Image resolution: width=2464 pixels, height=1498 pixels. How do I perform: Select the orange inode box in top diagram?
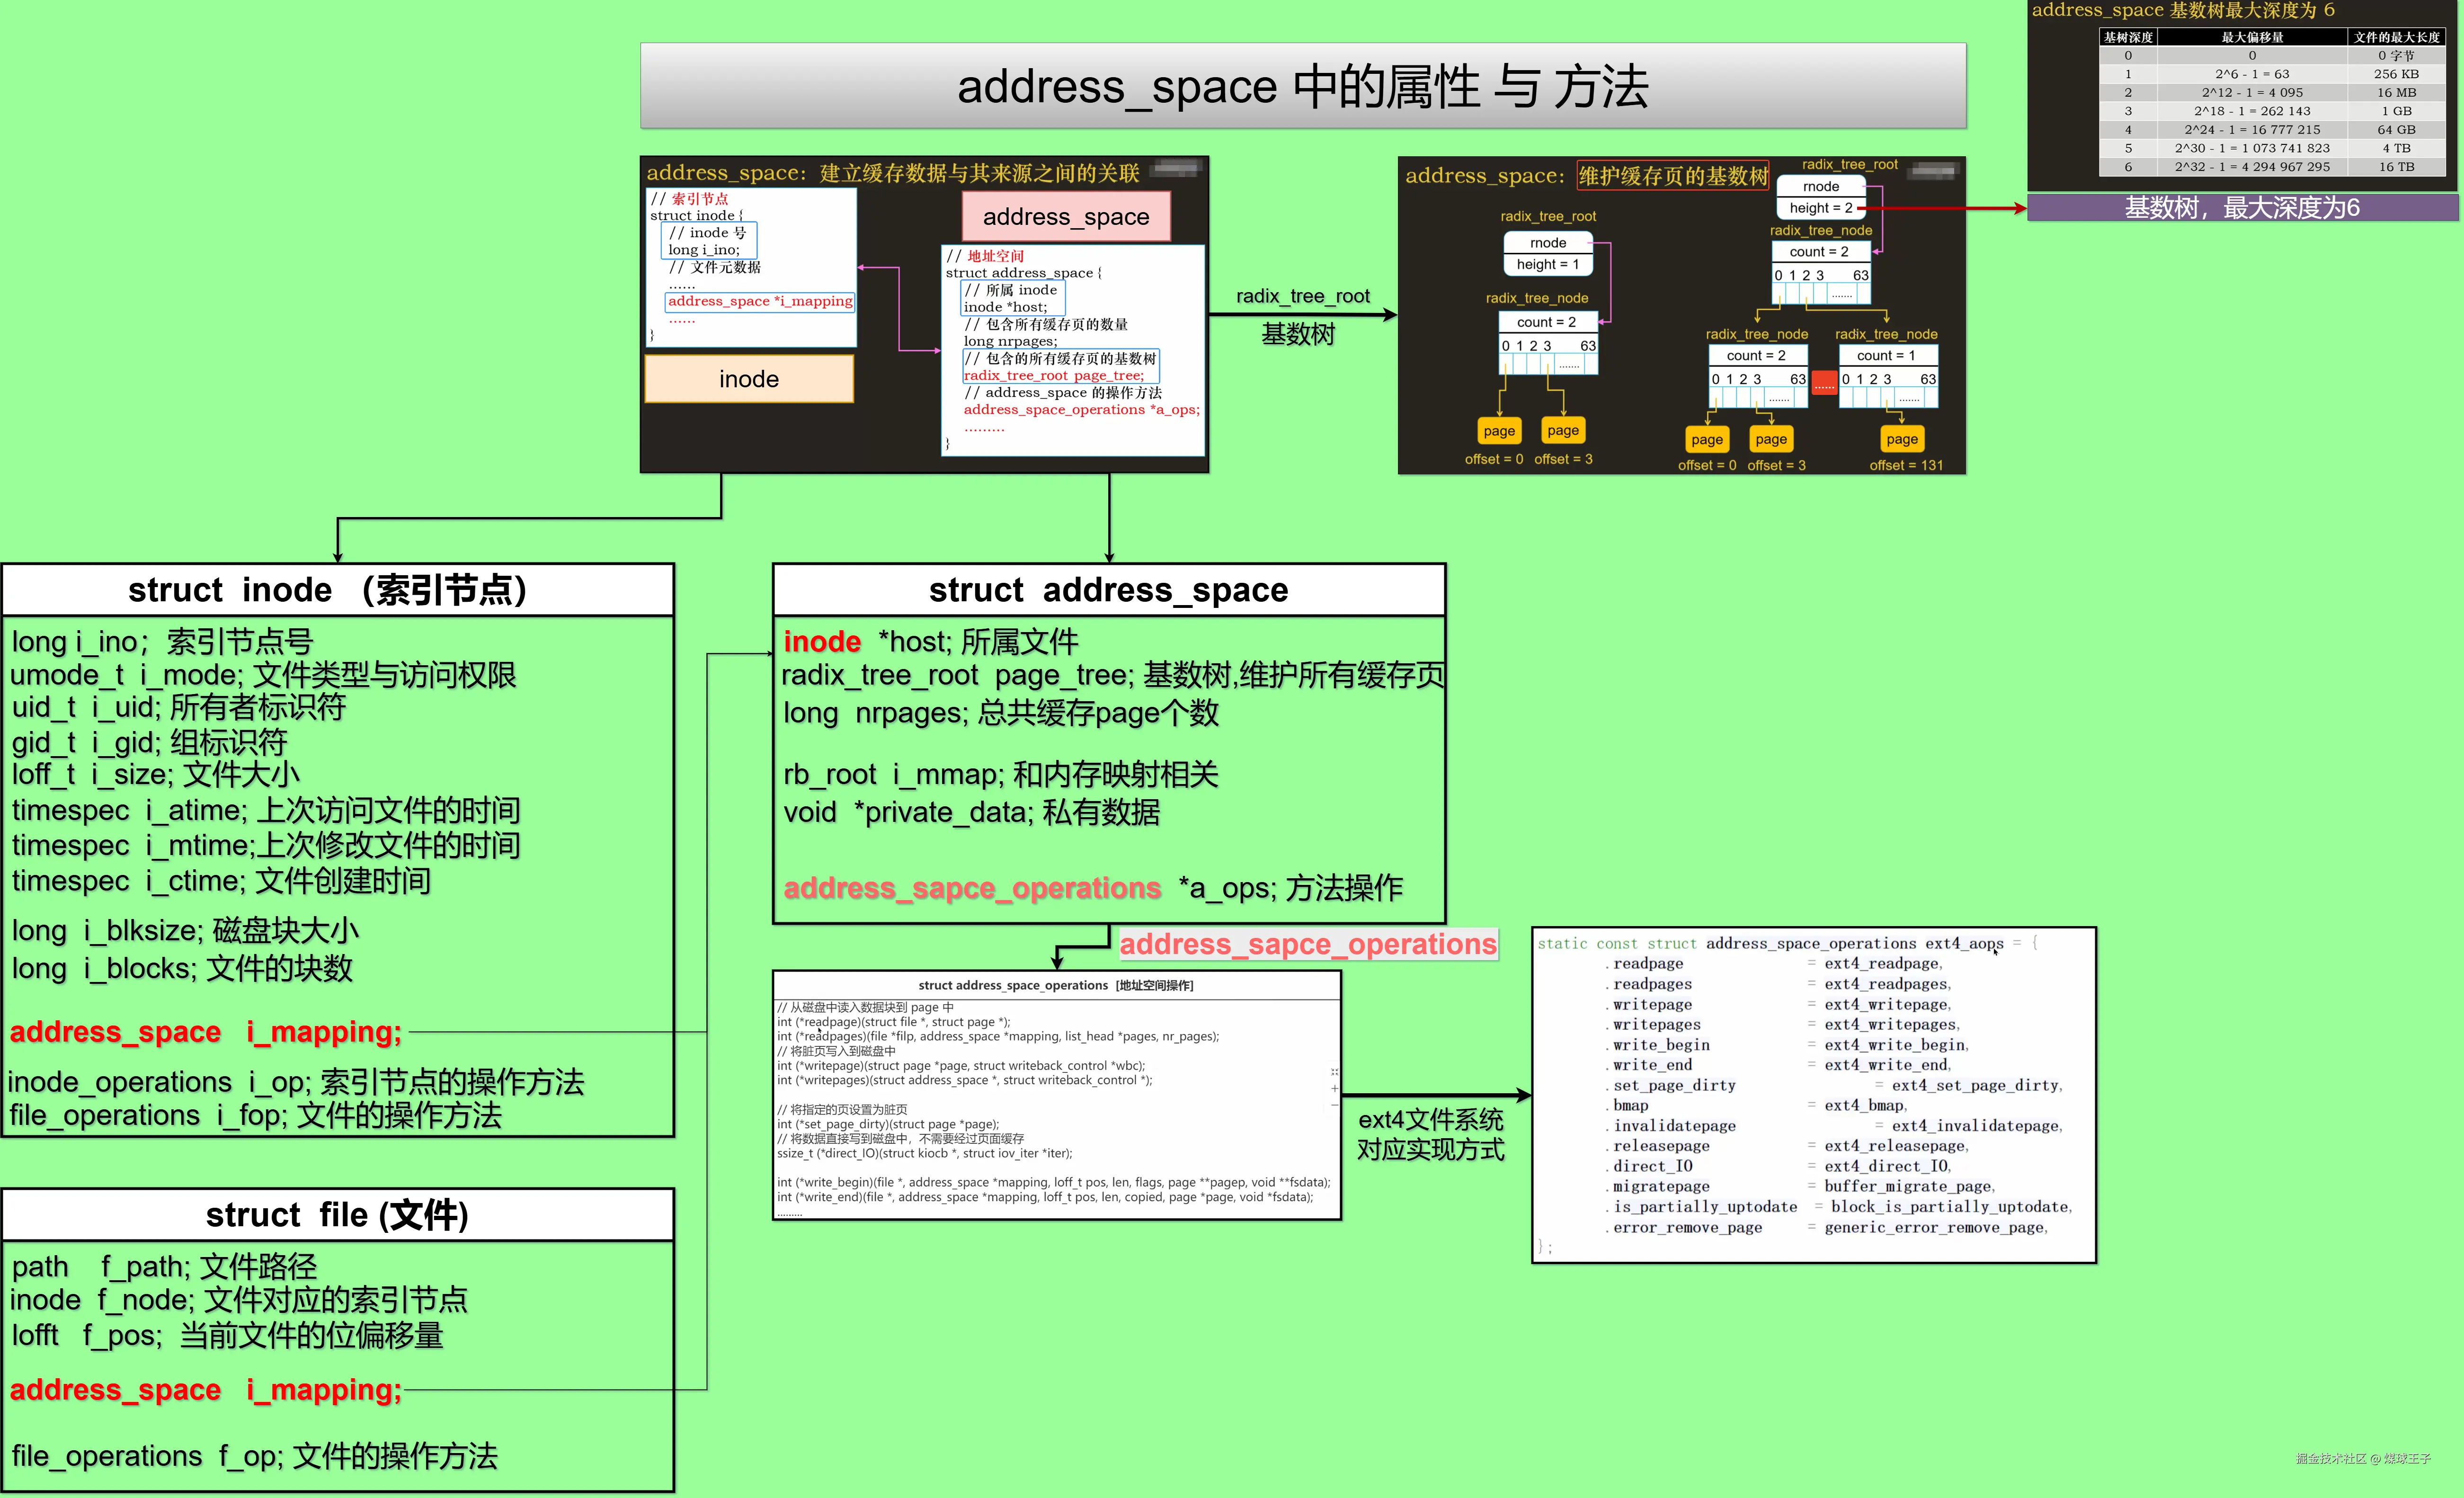[x=749, y=379]
